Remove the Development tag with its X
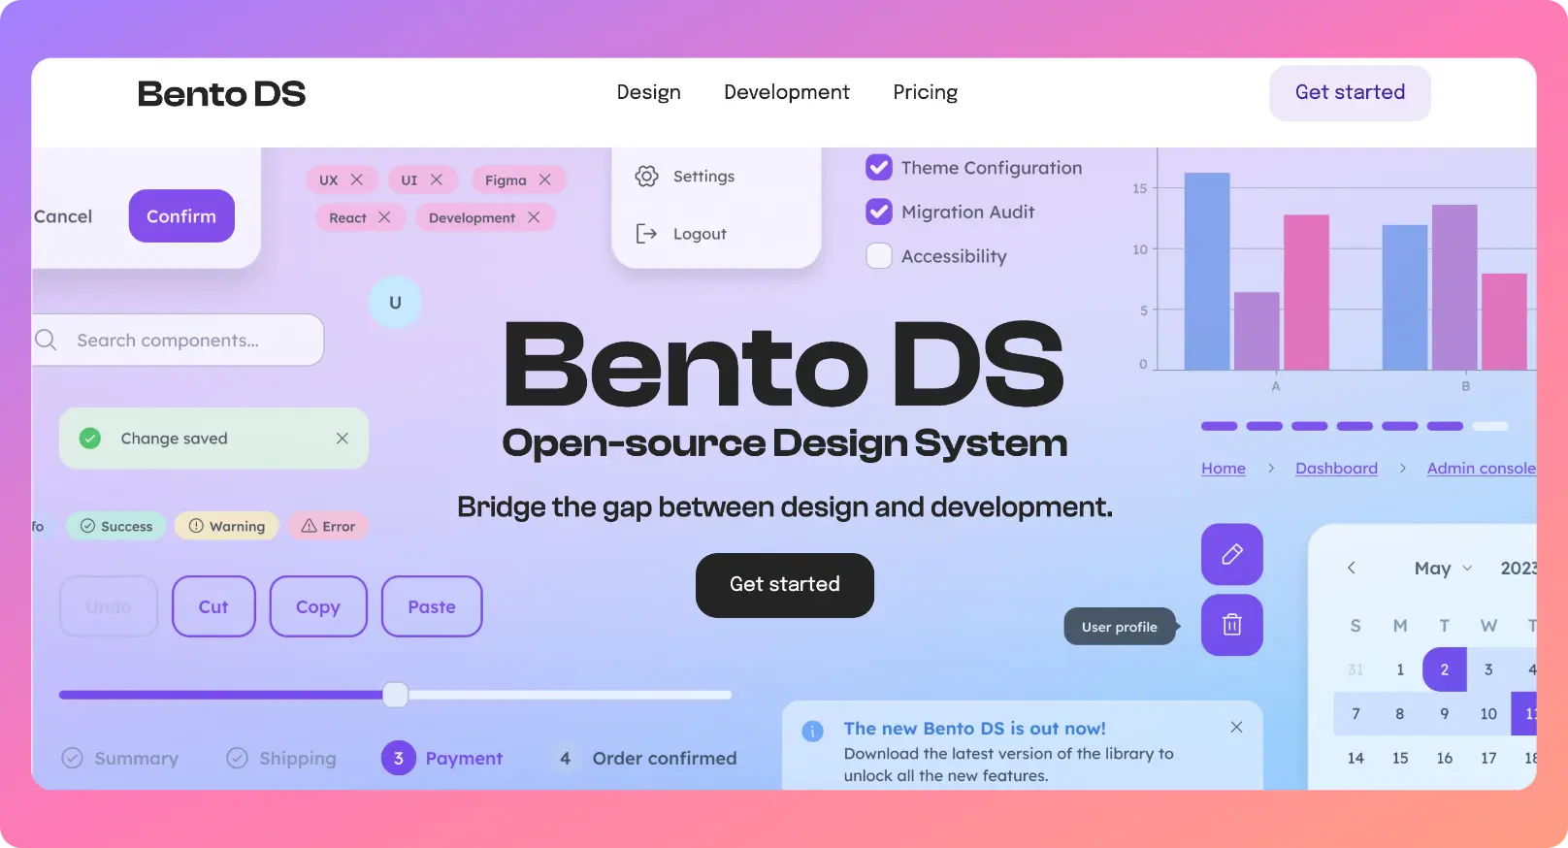The image size is (1568, 848). 534,217
